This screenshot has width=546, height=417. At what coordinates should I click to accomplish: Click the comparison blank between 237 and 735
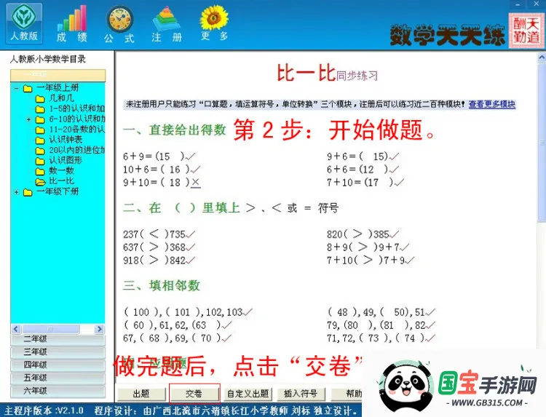(x=154, y=234)
